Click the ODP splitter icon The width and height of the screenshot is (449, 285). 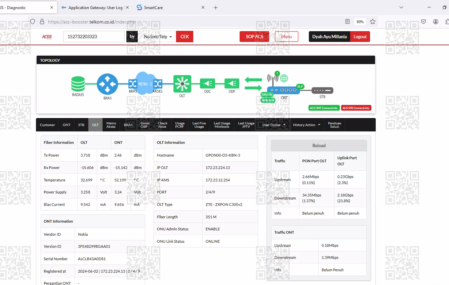tap(232, 83)
